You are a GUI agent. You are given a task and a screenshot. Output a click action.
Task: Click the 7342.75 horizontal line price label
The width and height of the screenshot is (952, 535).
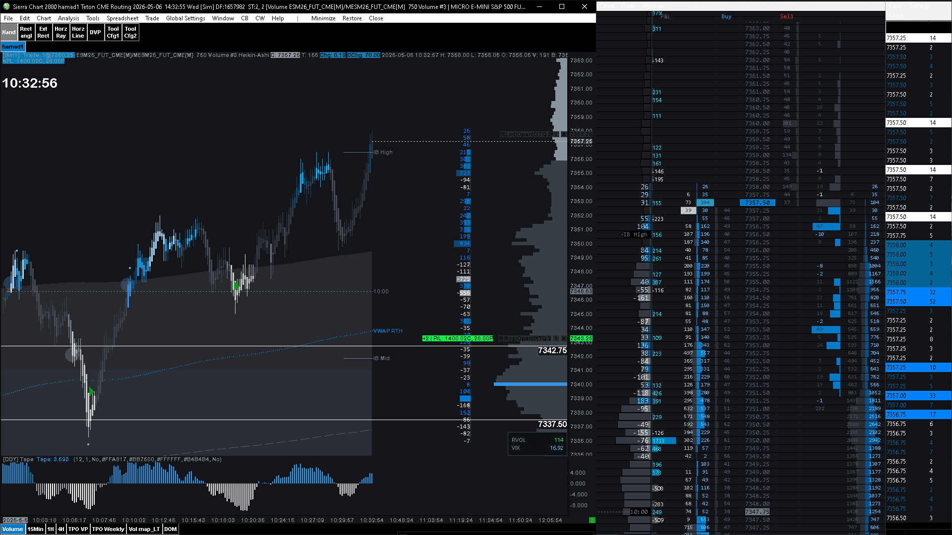click(x=552, y=350)
